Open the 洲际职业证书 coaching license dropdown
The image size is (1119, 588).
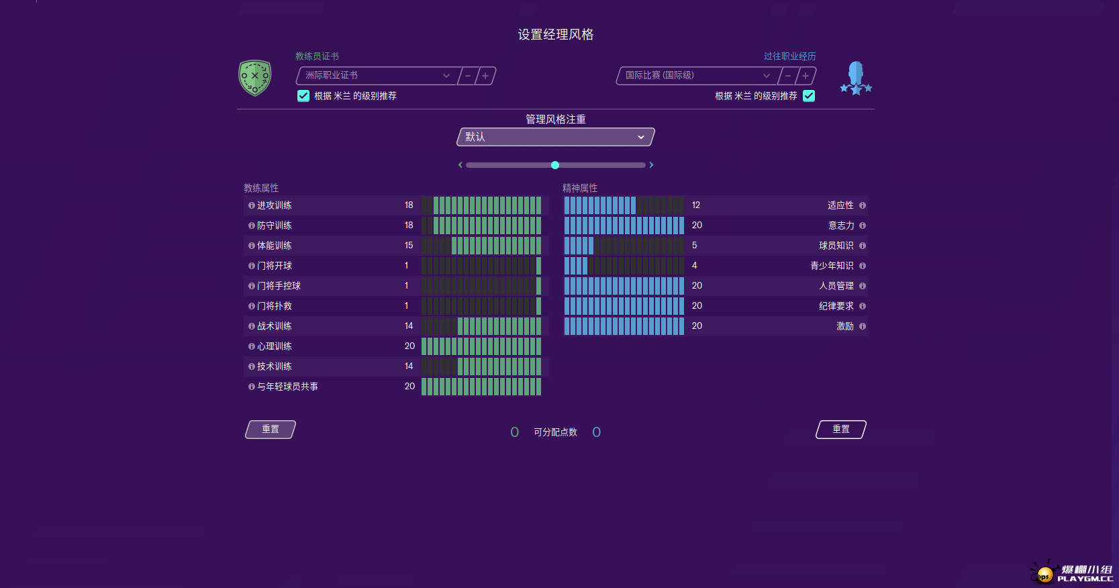pos(377,76)
